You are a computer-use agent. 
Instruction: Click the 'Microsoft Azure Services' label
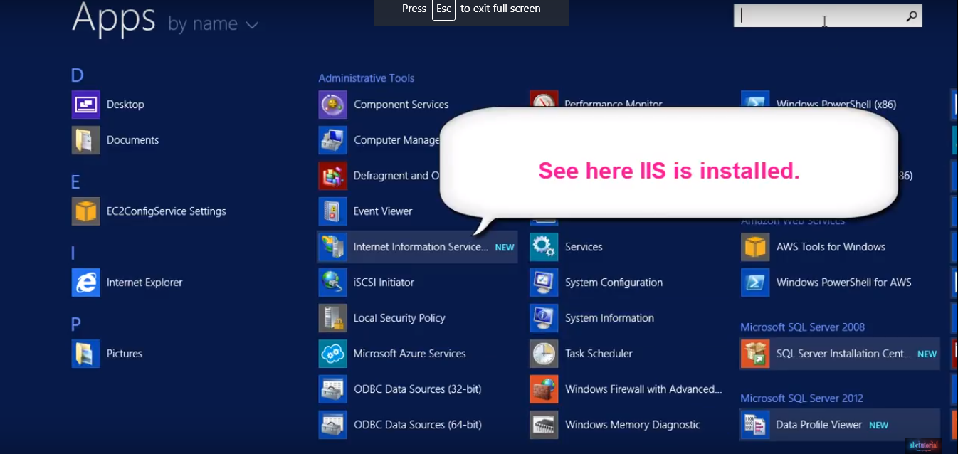pos(409,354)
